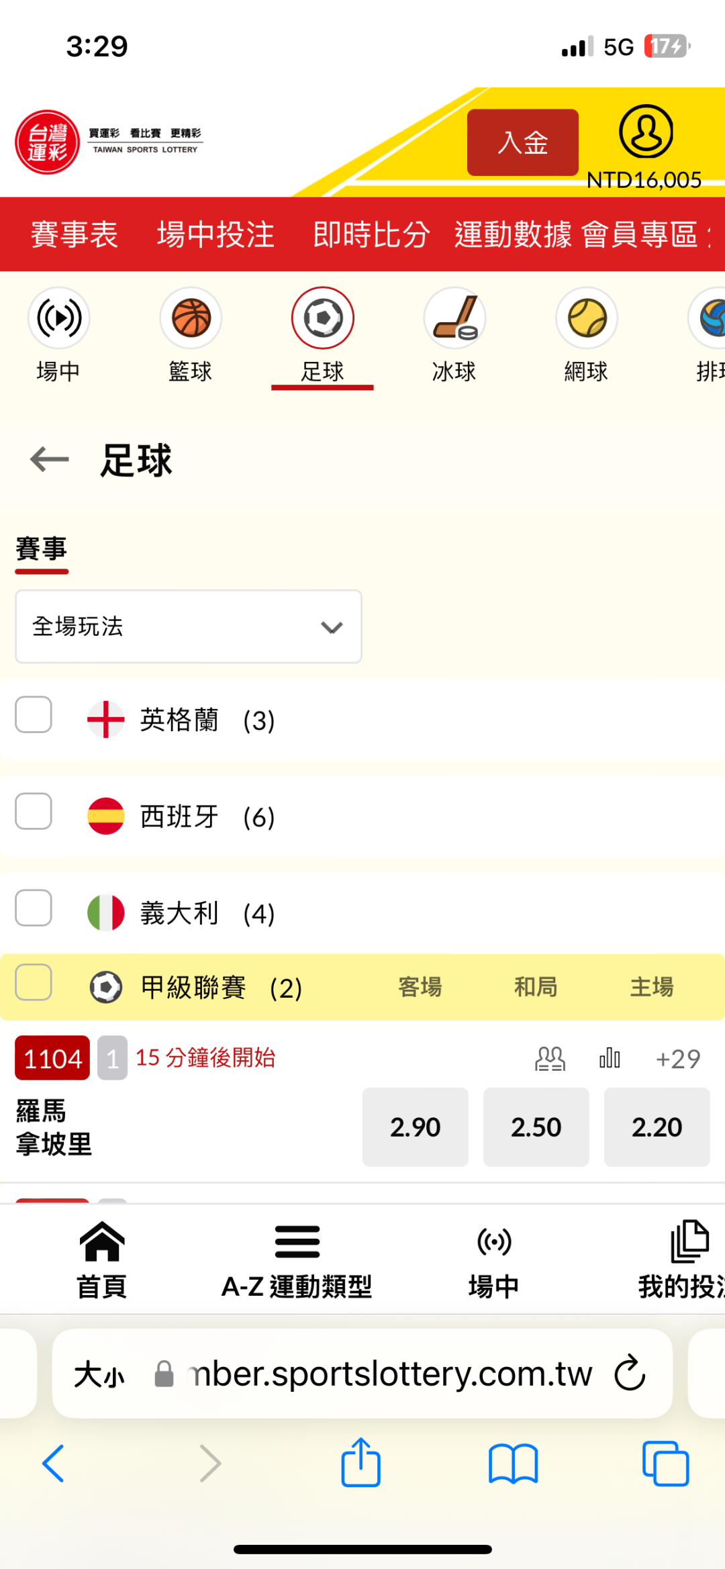Select the 2.90 away odds button
This screenshot has width=725, height=1569.
(x=415, y=1127)
